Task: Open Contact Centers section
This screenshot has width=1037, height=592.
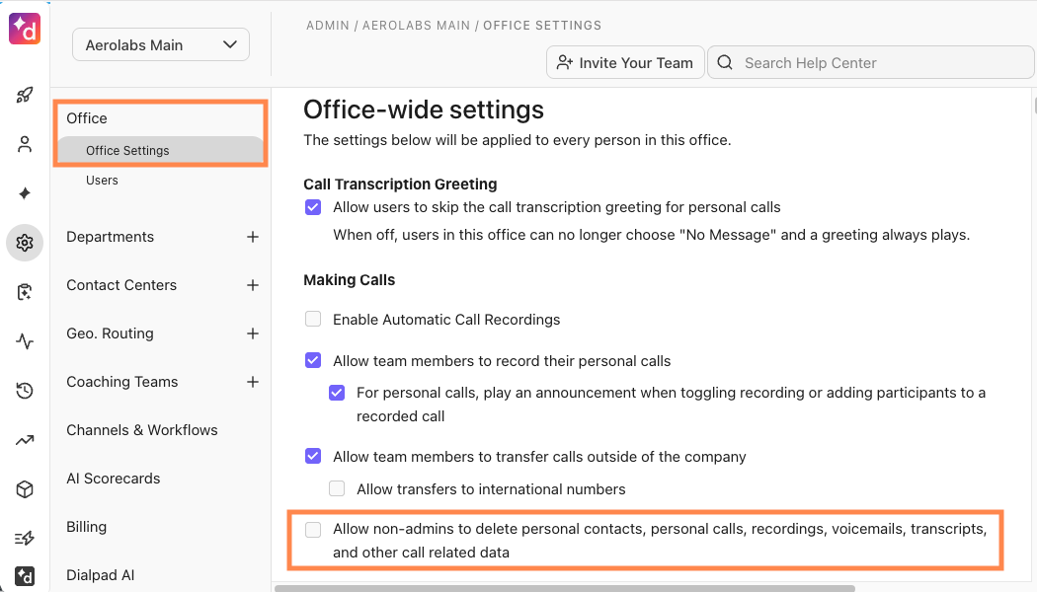Action: 121,285
